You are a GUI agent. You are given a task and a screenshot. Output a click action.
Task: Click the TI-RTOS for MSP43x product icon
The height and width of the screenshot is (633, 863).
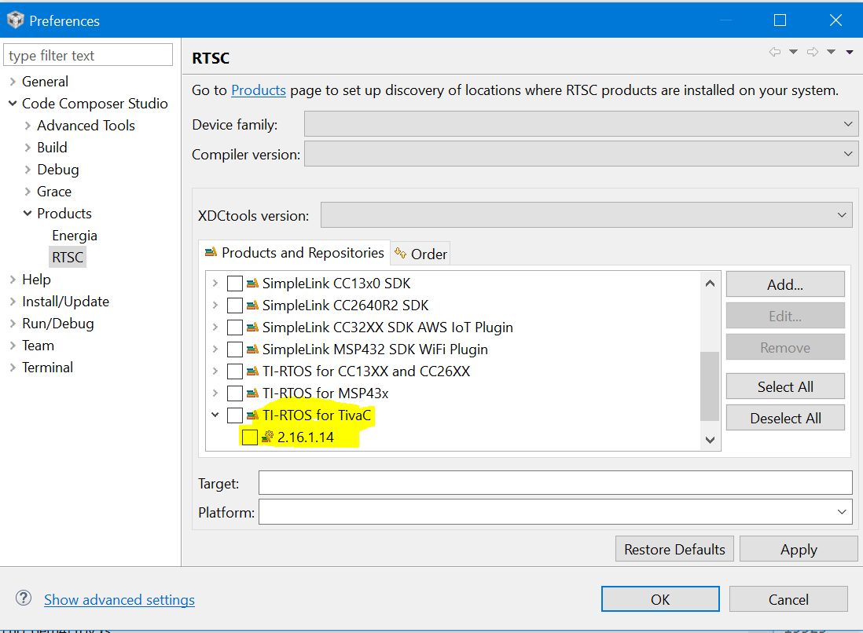(252, 393)
